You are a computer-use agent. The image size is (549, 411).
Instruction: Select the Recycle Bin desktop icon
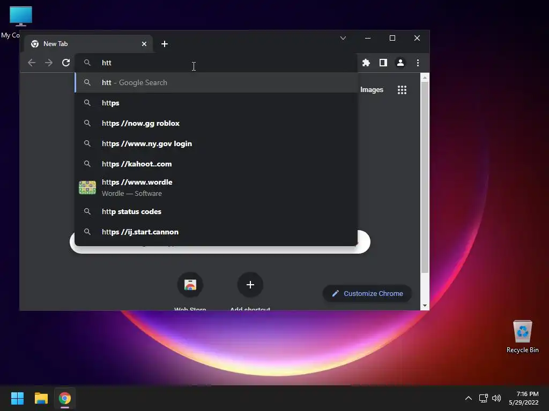pyautogui.click(x=522, y=337)
